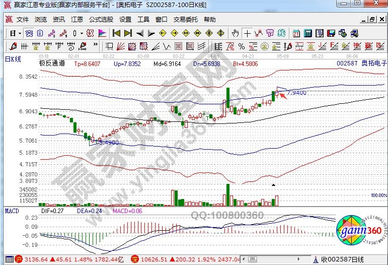Screen dimensions: 388x265
Task: Click the F time ruler tool
Action: [59, 46]
